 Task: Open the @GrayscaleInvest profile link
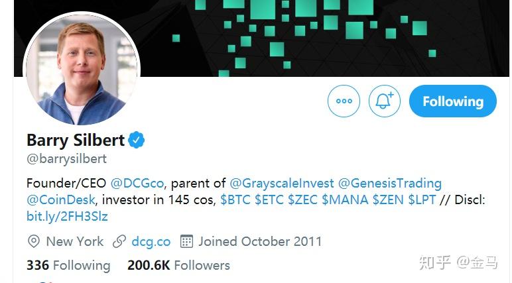[282, 183]
